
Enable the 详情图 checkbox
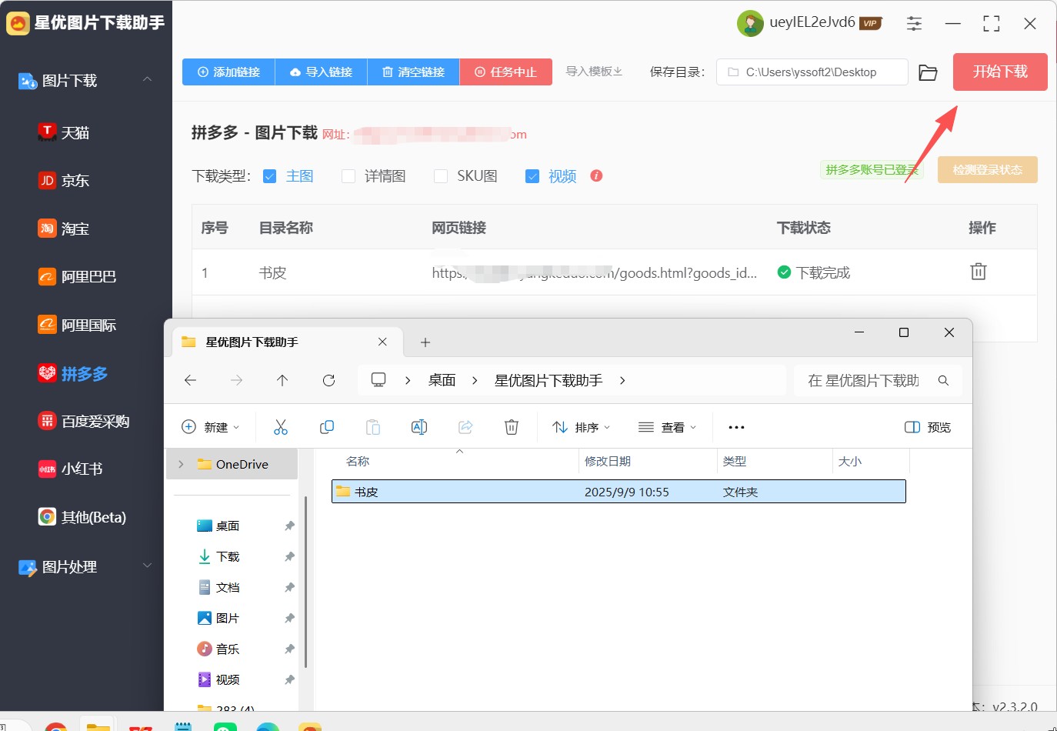click(348, 176)
